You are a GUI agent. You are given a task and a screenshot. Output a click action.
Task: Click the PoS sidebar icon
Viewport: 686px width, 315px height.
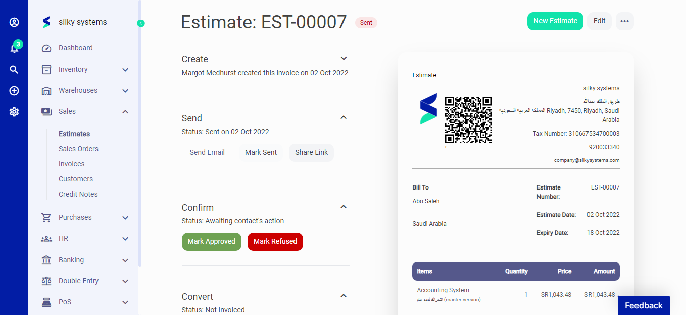point(46,302)
